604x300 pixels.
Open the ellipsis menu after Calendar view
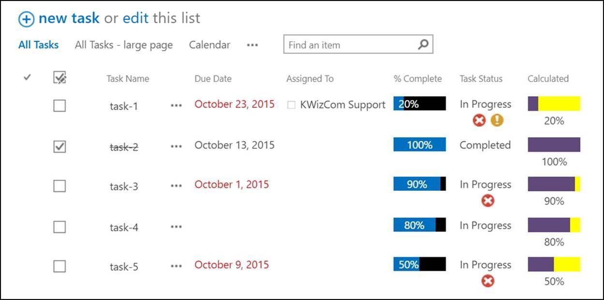(x=252, y=45)
